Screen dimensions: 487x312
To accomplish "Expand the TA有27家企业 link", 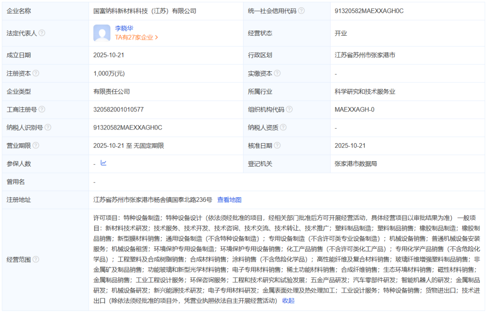I will (x=136, y=38).
